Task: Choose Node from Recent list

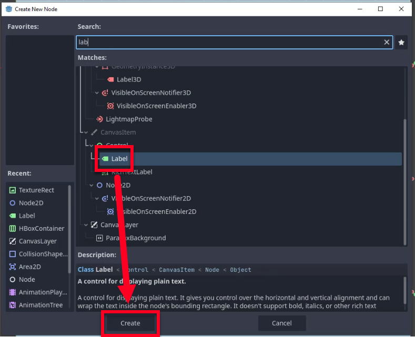Action: tap(27, 279)
